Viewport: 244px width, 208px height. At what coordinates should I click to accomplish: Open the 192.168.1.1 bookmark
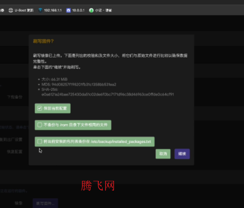coord(50,10)
